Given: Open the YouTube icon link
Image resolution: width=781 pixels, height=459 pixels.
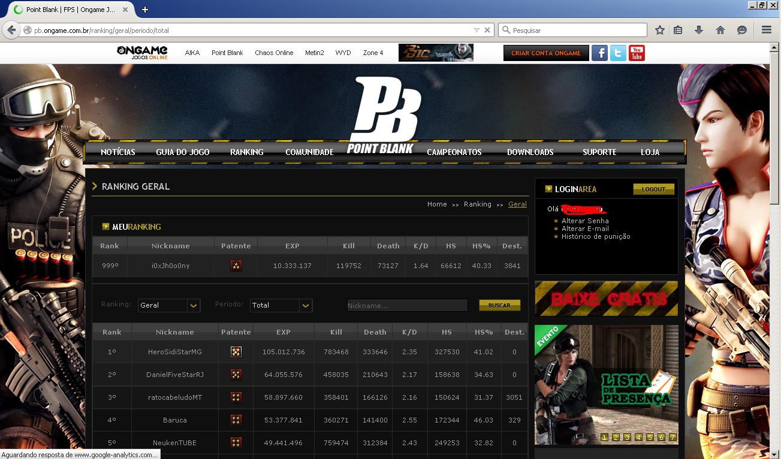Looking at the screenshot, I should [x=637, y=53].
